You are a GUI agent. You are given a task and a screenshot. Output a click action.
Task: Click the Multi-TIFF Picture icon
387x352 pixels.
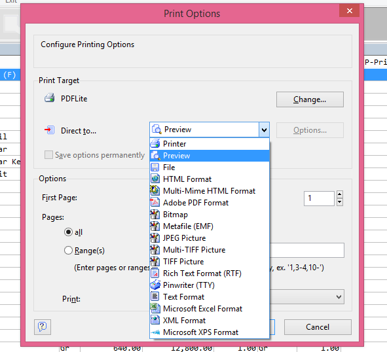click(x=155, y=250)
